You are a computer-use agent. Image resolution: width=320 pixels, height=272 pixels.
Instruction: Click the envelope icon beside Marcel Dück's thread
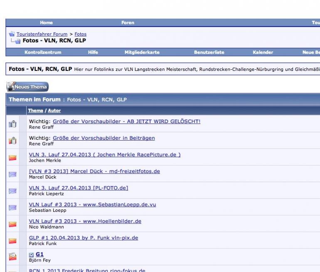click(x=12, y=174)
